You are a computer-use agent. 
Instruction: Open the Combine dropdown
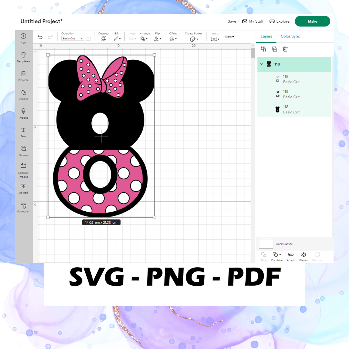tap(277, 256)
